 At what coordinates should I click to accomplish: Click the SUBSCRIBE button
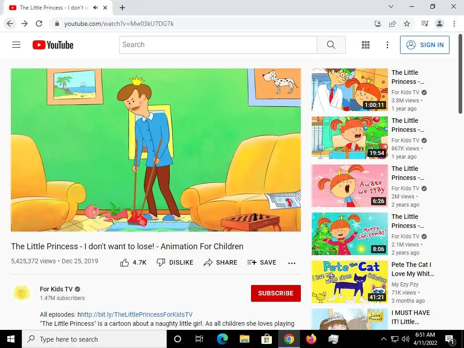pyautogui.click(x=276, y=293)
